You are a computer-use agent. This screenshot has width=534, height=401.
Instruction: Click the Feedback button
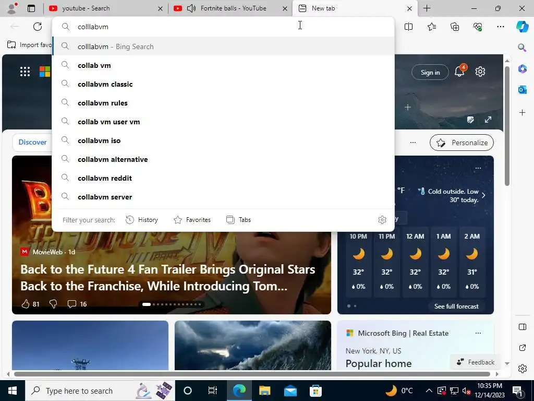point(476,362)
